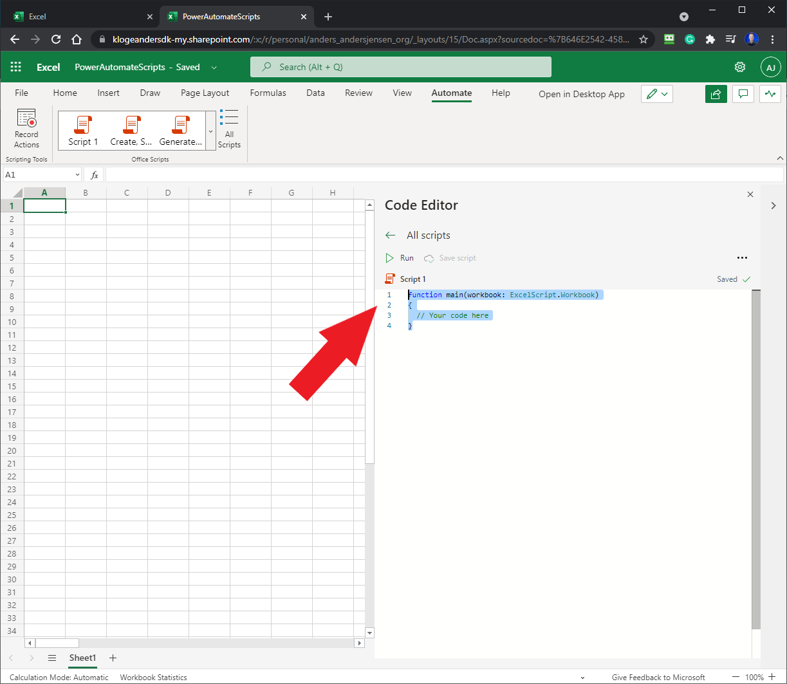
Task: Switch to the Automate ribbon tab
Action: (x=451, y=93)
